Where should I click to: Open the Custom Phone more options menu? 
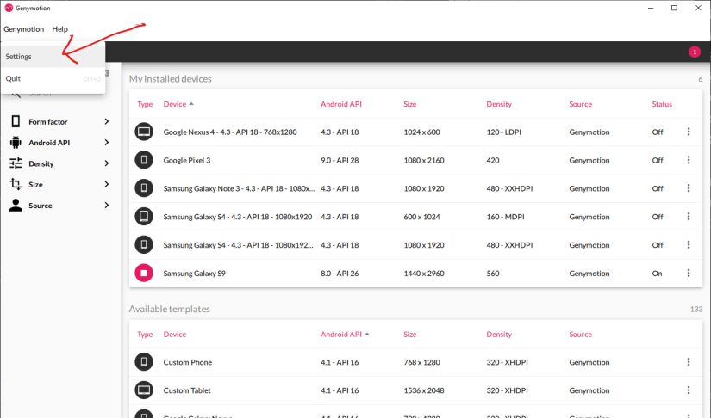pyautogui.click(x=689, y=362)
